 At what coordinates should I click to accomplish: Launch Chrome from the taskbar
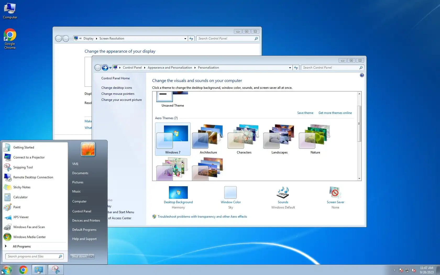point(23,270)
